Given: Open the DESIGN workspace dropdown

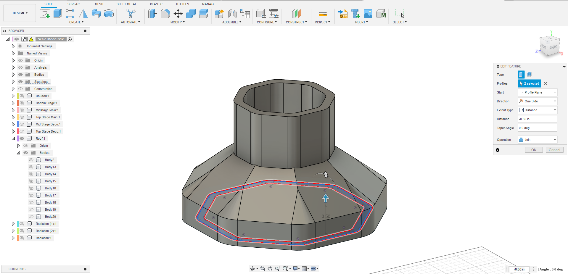Looking at the screenshot, I should click(x=20, y=13).
